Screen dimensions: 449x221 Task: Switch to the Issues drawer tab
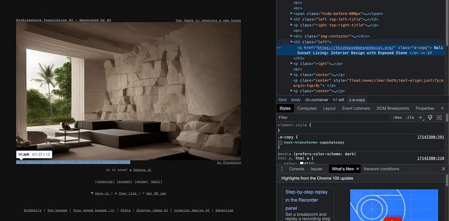tap(317, 169)
